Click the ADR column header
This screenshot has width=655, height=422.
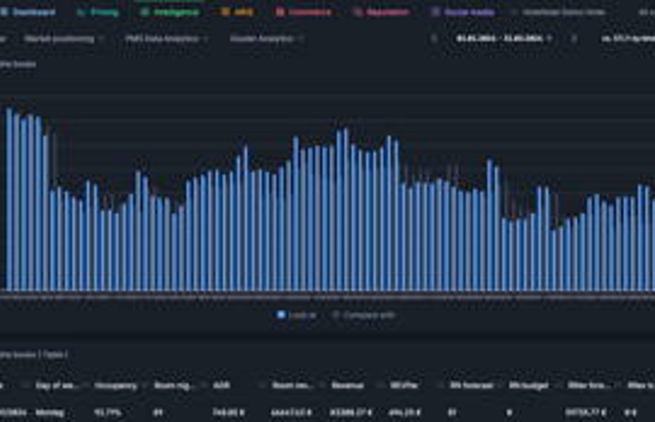tap(221, 386)
